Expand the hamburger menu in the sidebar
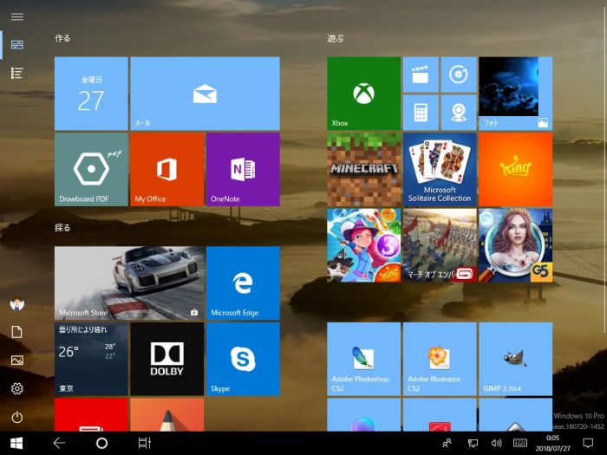The image size is (607, 455). 16,16
